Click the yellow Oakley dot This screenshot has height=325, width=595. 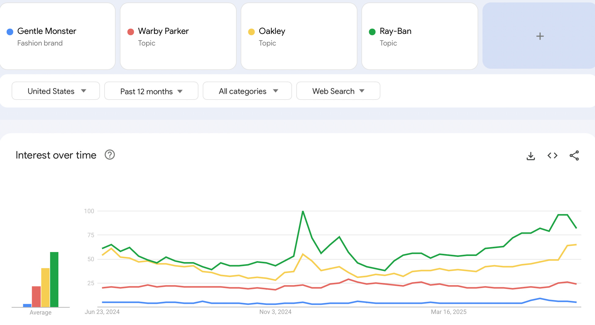pos(251,32)
